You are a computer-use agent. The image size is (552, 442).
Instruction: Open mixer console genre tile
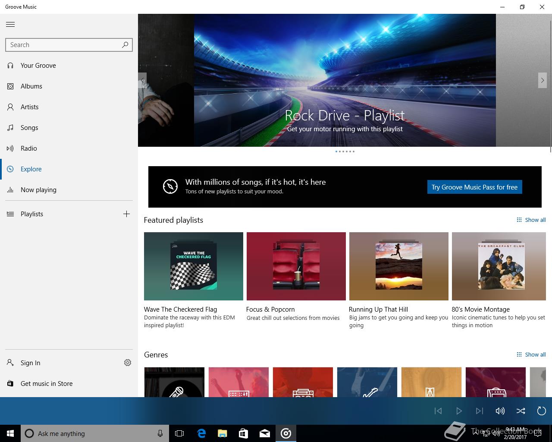238,382
